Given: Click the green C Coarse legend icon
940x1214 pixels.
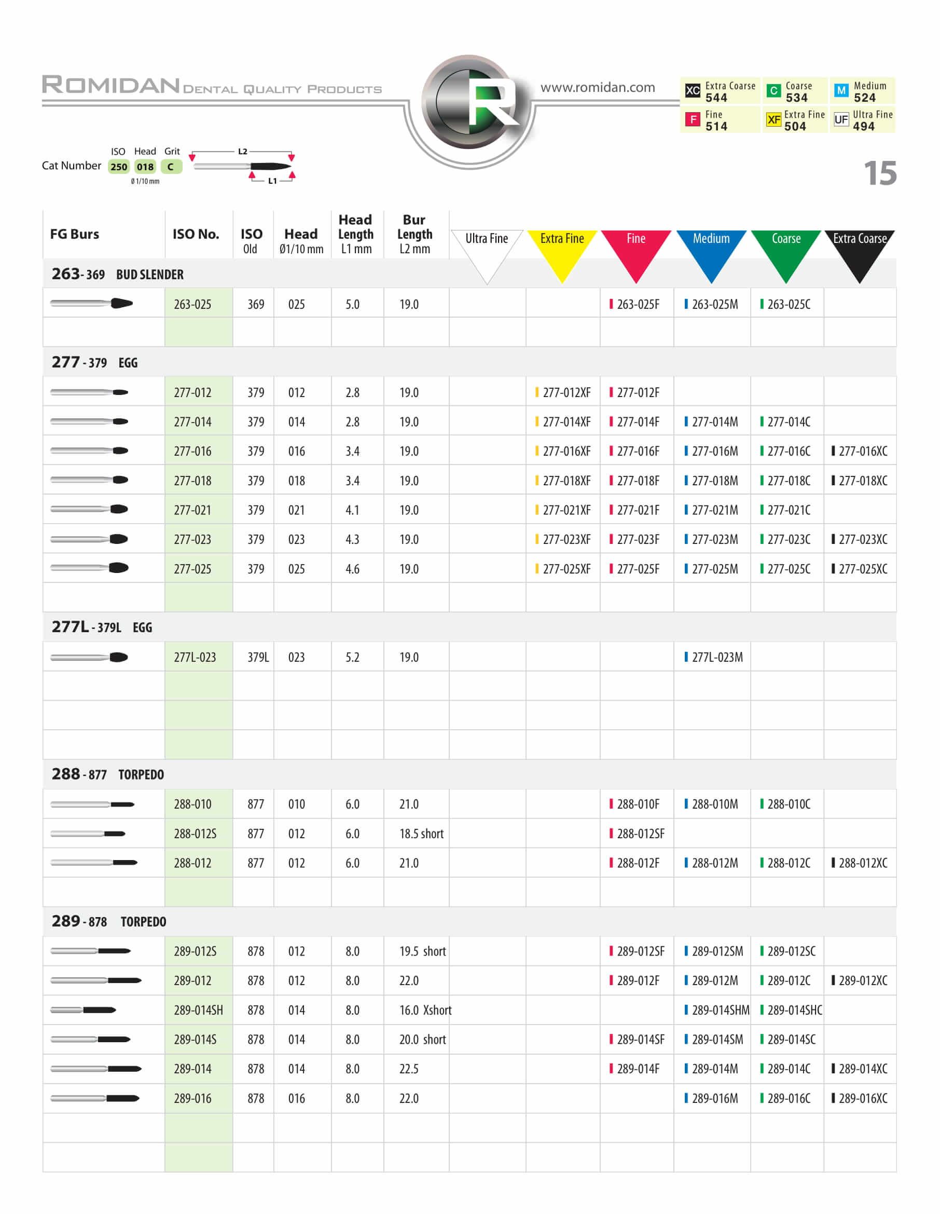Looking at the screenshot, I should click(773, 90).
